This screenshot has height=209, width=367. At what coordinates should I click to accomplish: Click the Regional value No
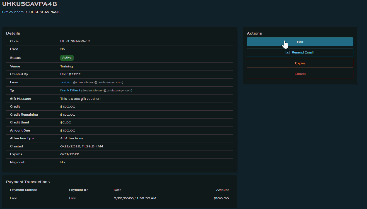[62, 162]
